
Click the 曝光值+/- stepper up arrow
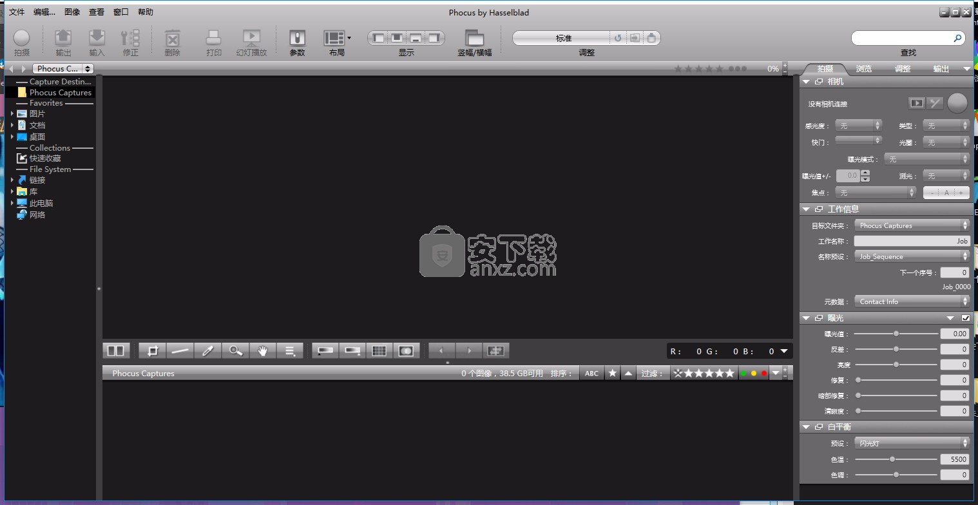tap(865, 173)
